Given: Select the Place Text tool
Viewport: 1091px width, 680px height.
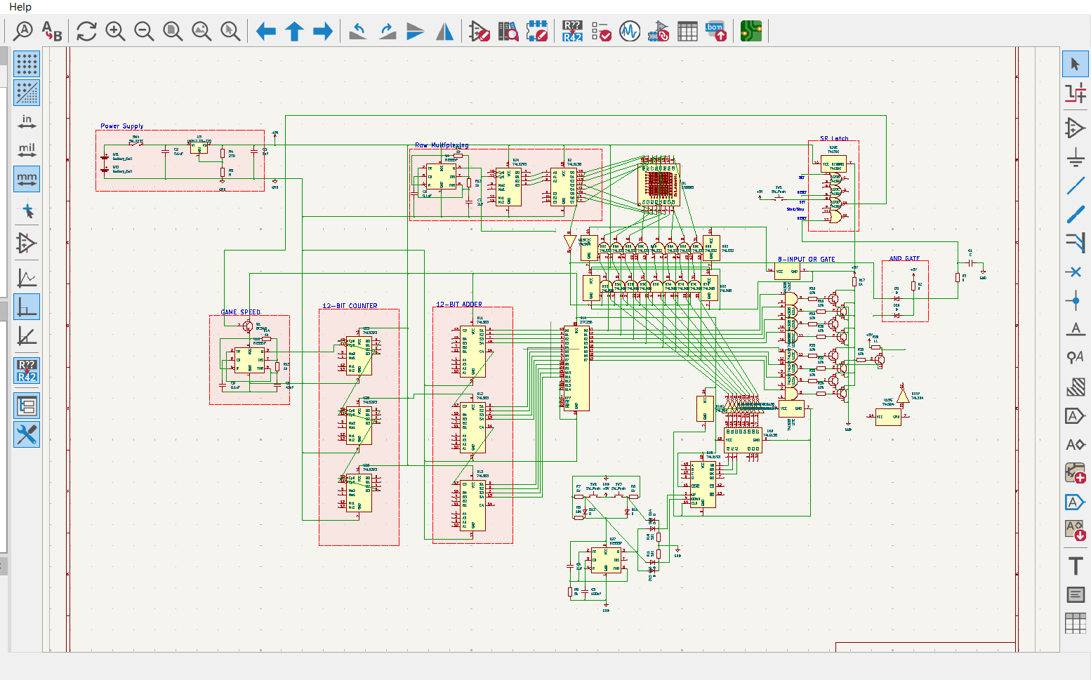Looking at the screenshot, I should pos(1075,566).
